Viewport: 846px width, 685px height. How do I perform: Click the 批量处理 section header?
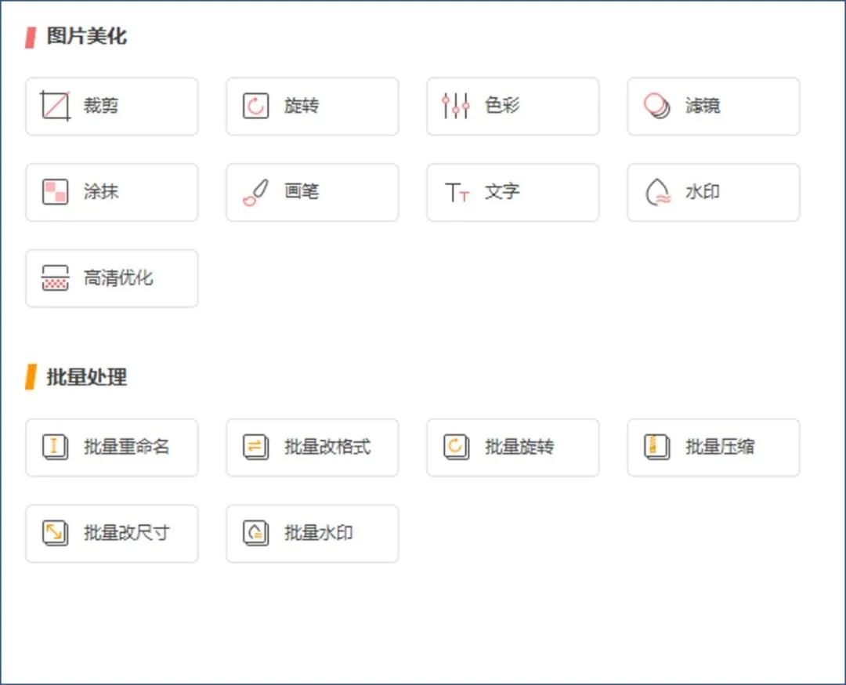76,377
